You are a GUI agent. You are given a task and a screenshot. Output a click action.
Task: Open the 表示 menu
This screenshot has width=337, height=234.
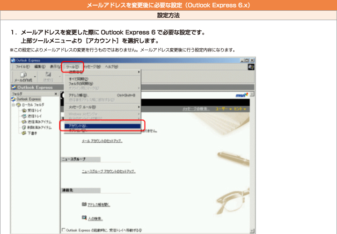(55, 67)
